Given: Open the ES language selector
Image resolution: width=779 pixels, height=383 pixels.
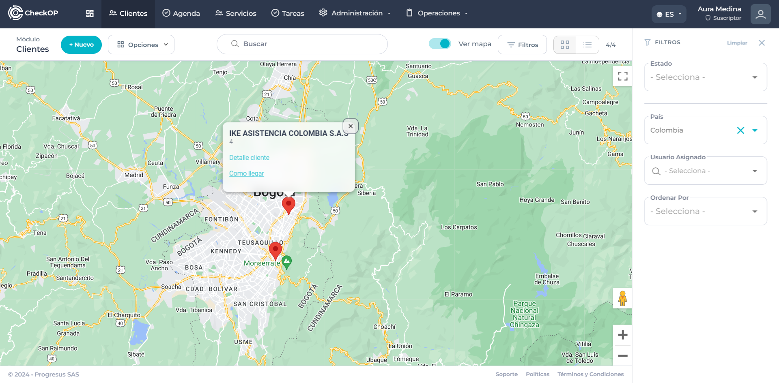Looking at the screenshot, I should tap(669, 14).
